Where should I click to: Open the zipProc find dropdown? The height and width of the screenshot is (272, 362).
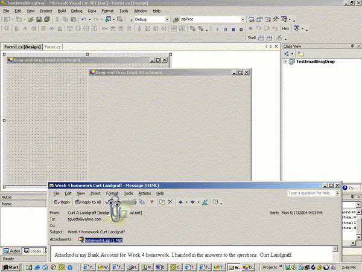tap(243, 19)
